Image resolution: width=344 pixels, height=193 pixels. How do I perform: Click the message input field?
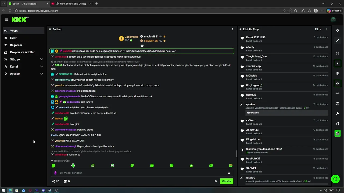pyautogui.click(x=142, y=173)
